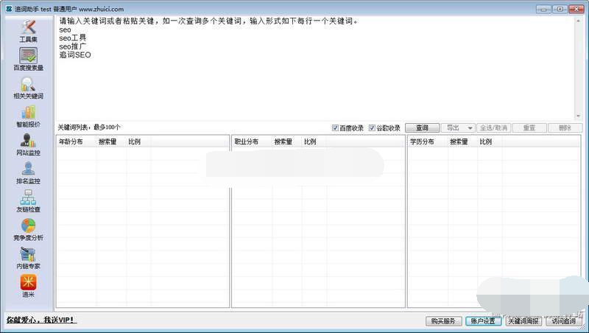Click the keyword box scrollbar up arrow
This screenshot has height=333, width=589.
pos(578,21)
